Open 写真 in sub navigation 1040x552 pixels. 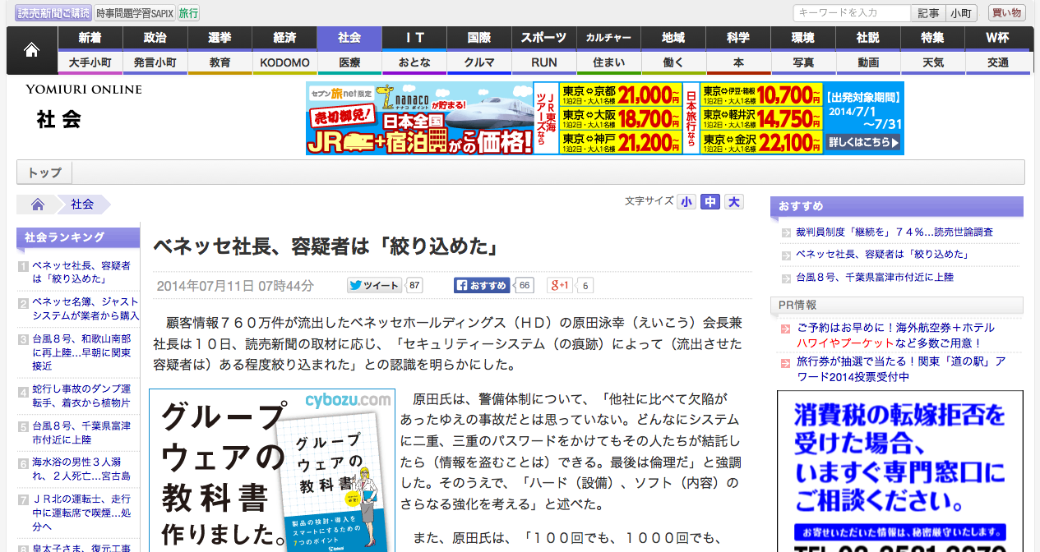point(803,62)
